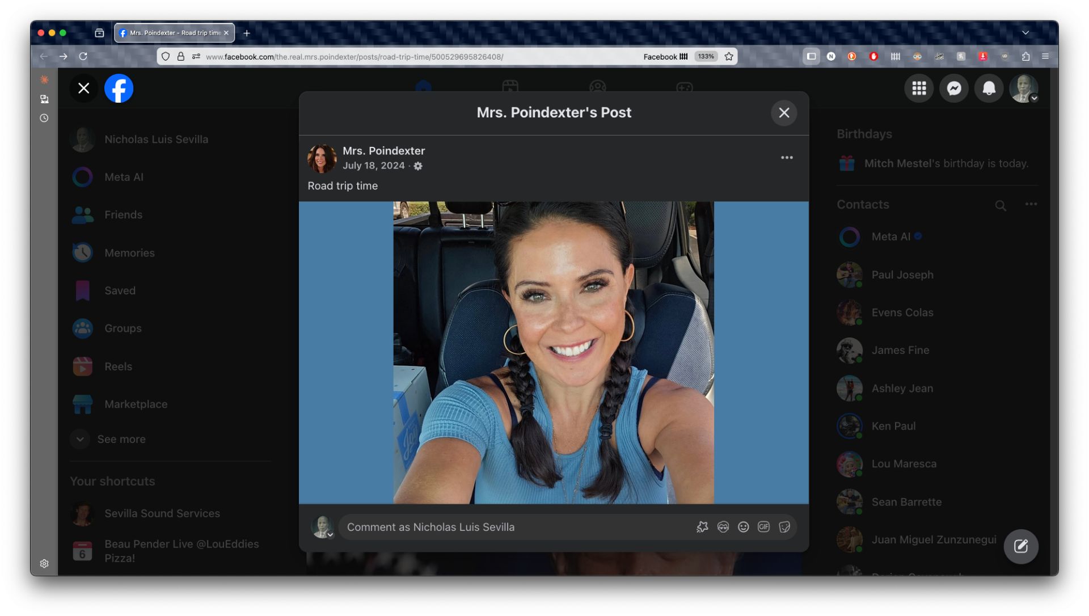Click the Comment as Nicholas Luis Sevilla field

point(510,527)
